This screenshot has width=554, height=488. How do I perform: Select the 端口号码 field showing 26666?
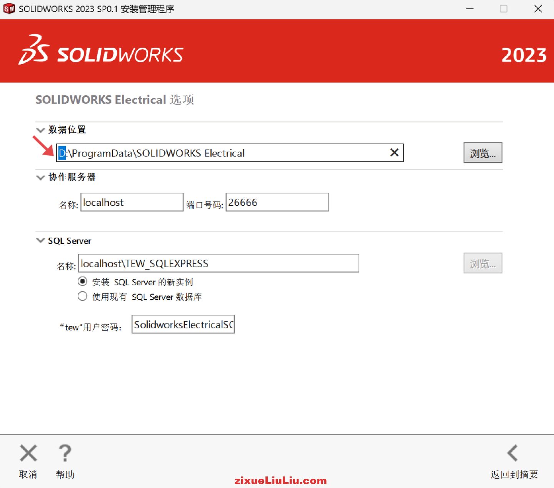click(277, 202)
